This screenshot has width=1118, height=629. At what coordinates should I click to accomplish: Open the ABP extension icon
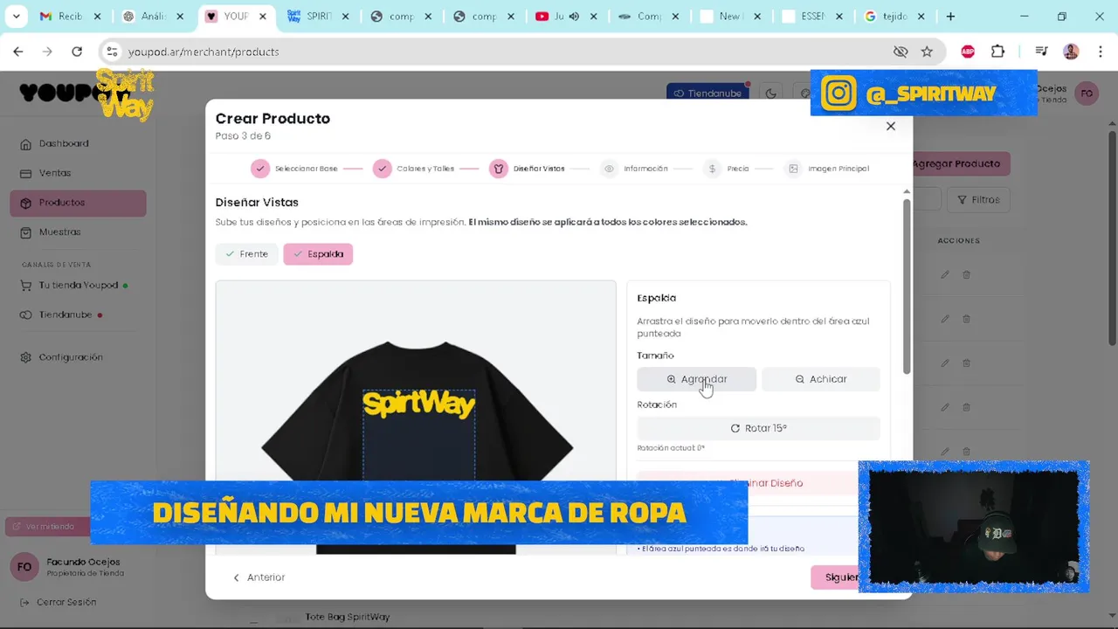point(968,52)
